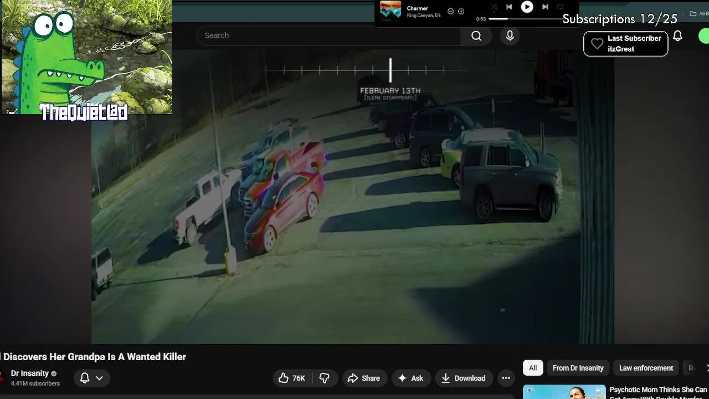Dislike the video with the thumbs-down

[x=325, y=378]
